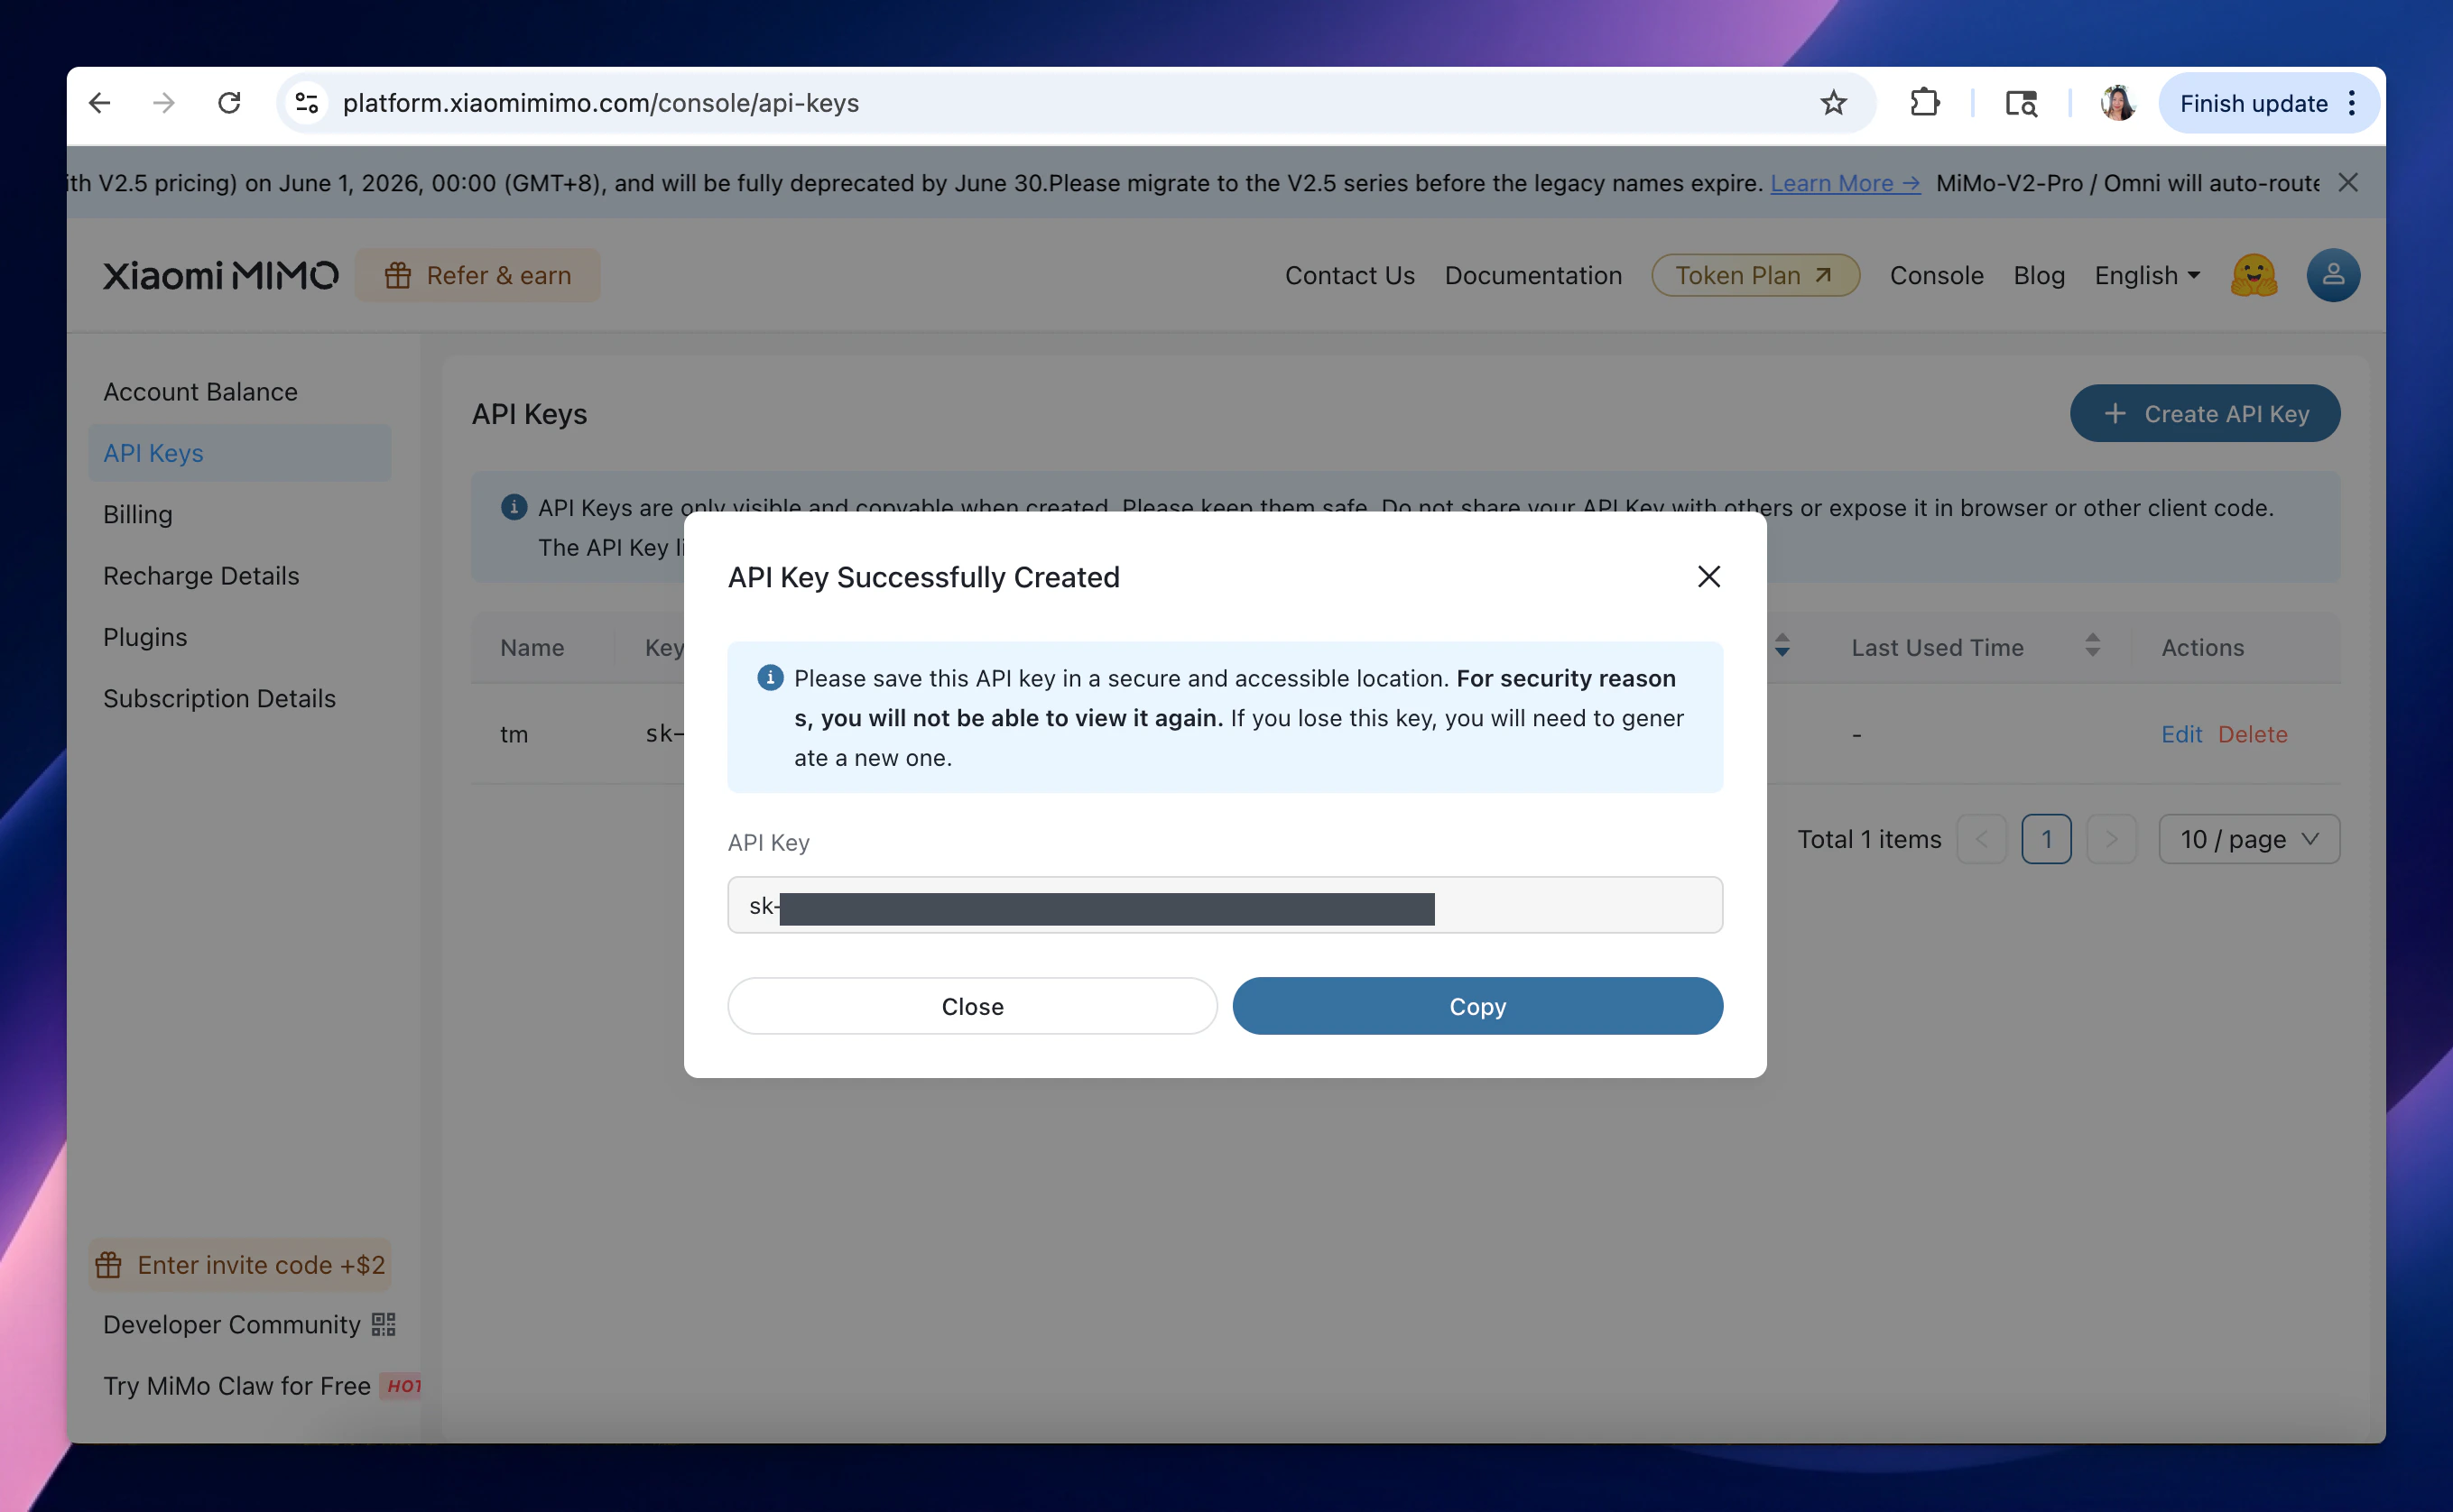Open the 10 / page size dropdown
This screenshot has width=2453, height=1512.
(2249, 839)
